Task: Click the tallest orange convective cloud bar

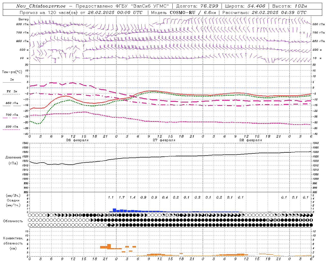Action: point(109,246)
